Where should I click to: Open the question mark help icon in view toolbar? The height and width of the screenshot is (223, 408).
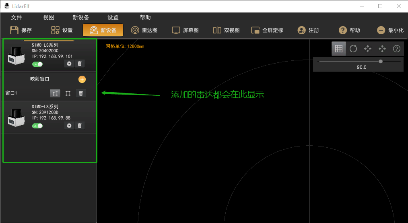396,49
